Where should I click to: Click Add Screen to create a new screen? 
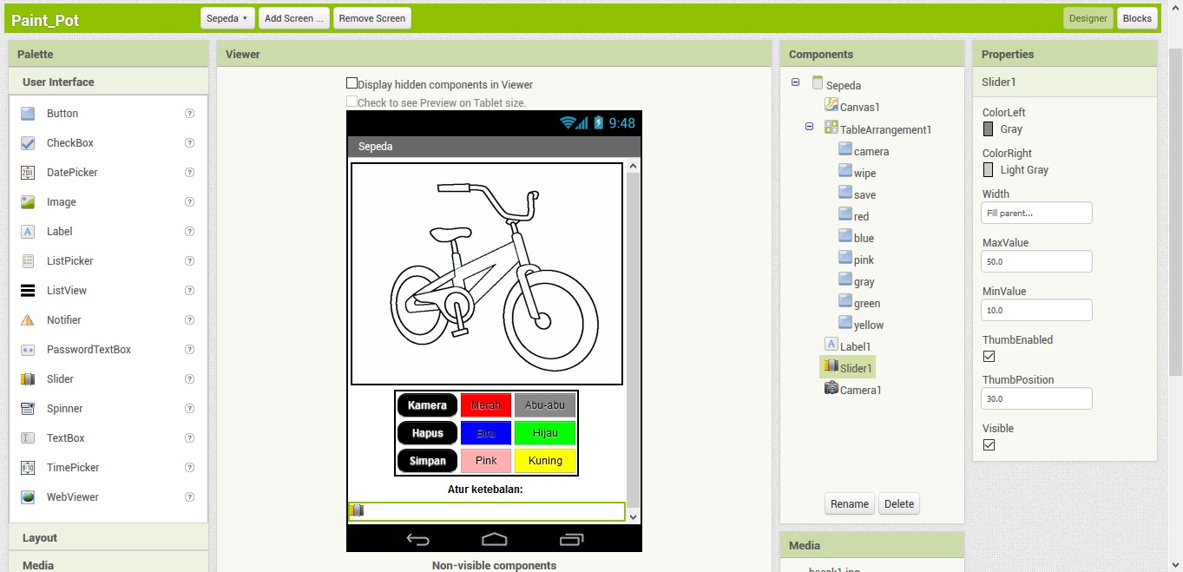(293, 17)
